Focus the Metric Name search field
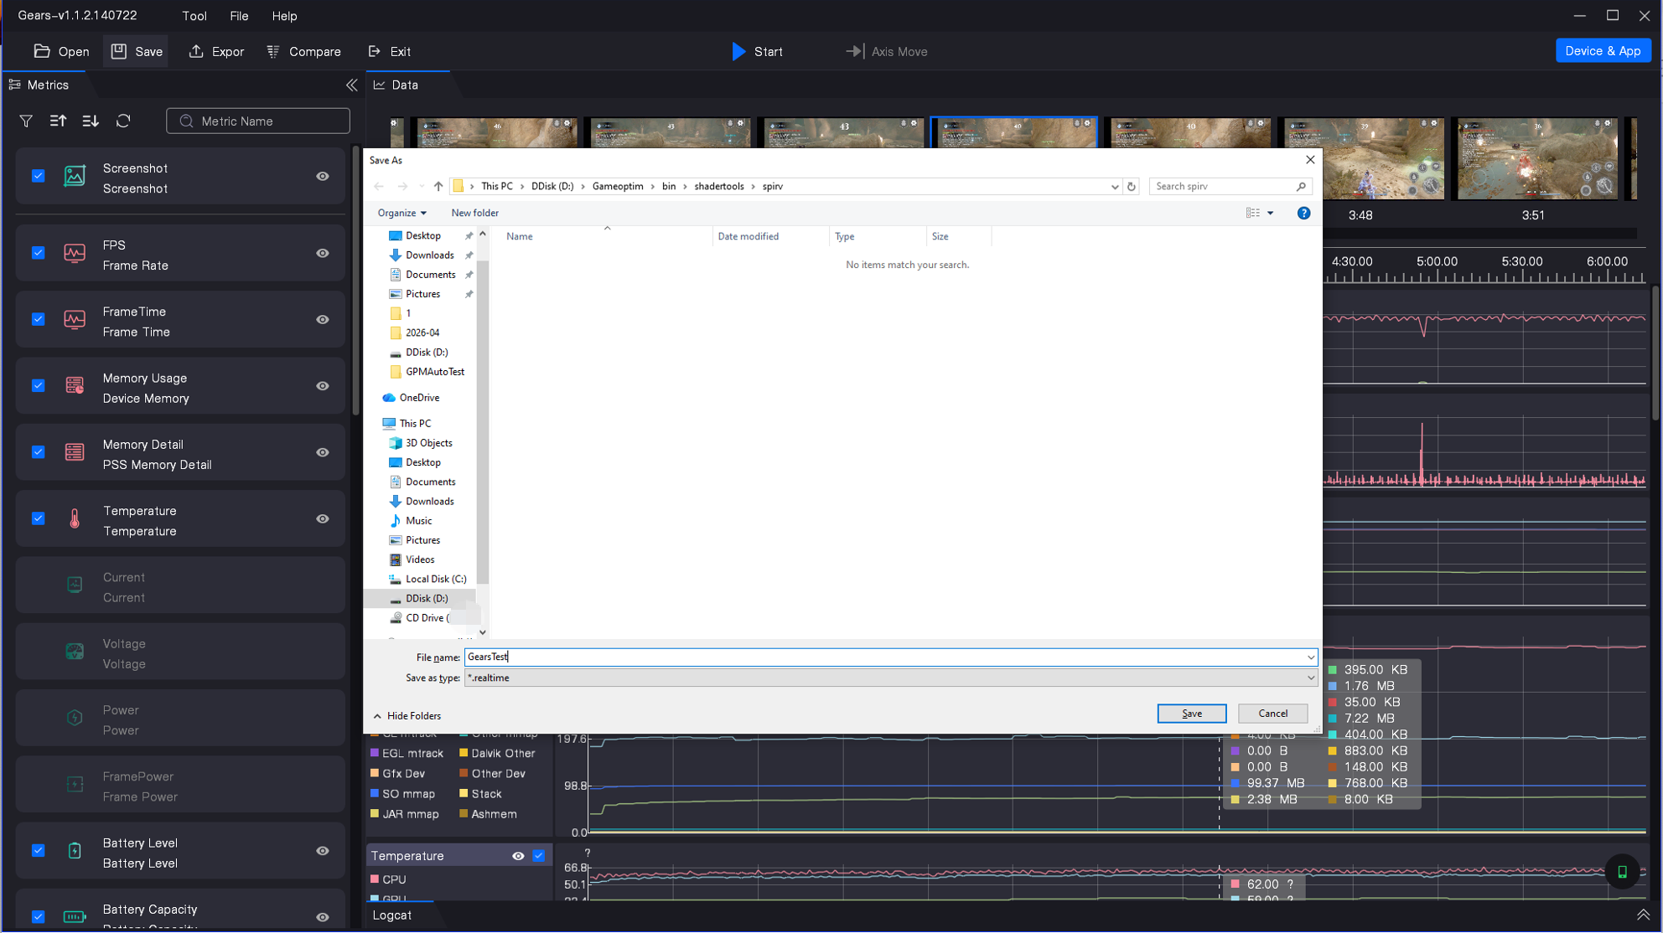1663x933 pixels. pyautogui.click(x=258, y=121)
